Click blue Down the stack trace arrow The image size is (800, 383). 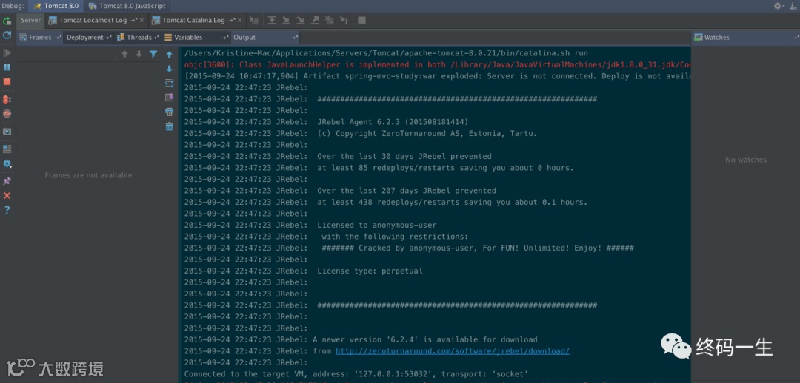170,69
